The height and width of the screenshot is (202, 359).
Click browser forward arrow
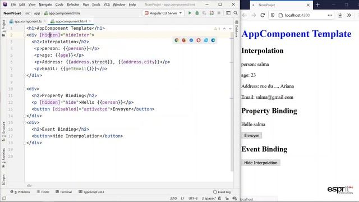(x=254, y=15)
